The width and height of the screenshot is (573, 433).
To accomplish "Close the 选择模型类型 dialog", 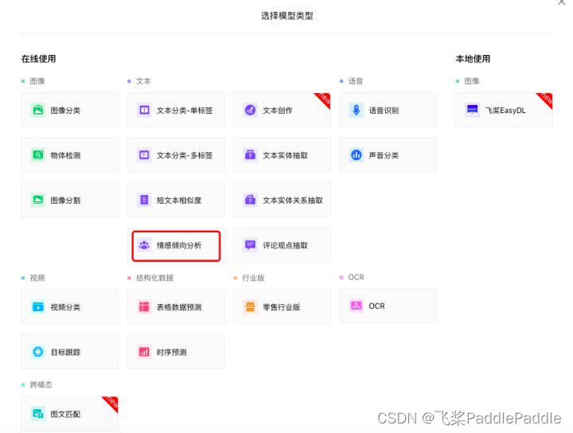I will pyautogui.click(x=562, y=2).
